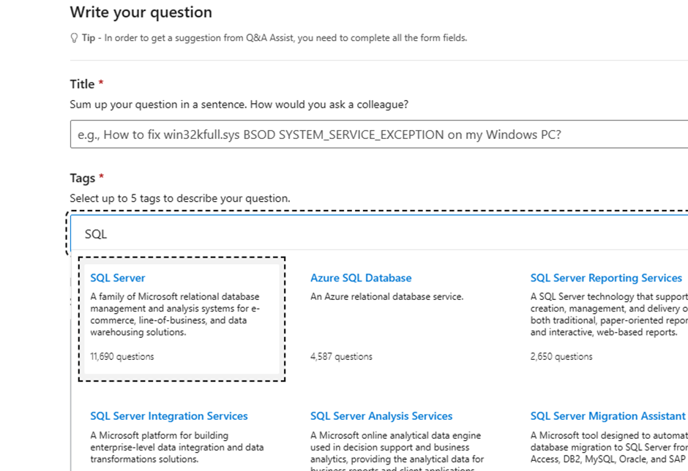The width and height of the screenshot is (688, 471).
Task: Click the 11,690 questions count
Action: pos(122,356)
